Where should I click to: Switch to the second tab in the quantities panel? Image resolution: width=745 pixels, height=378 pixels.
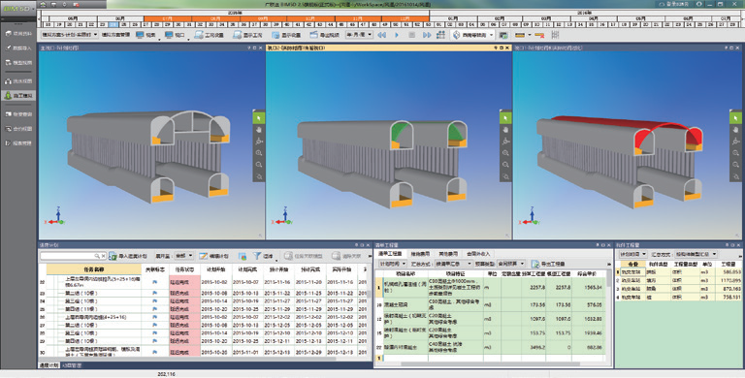tap(419, 254)
